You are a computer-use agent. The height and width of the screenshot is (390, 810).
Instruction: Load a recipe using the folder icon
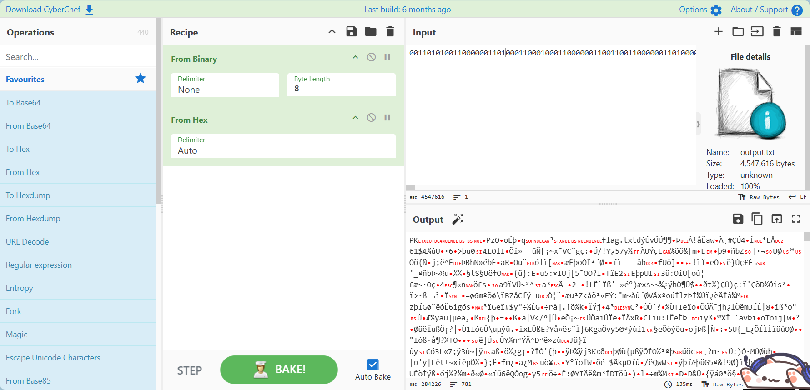tap(371, 31)
